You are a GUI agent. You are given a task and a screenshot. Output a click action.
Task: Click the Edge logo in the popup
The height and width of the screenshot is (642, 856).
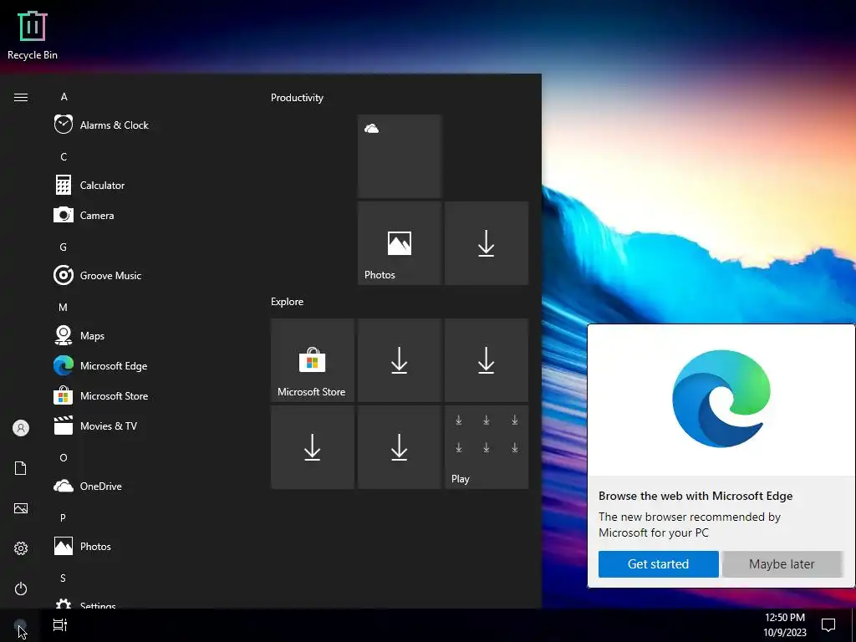pyautogui.click(x=721, y=399)
